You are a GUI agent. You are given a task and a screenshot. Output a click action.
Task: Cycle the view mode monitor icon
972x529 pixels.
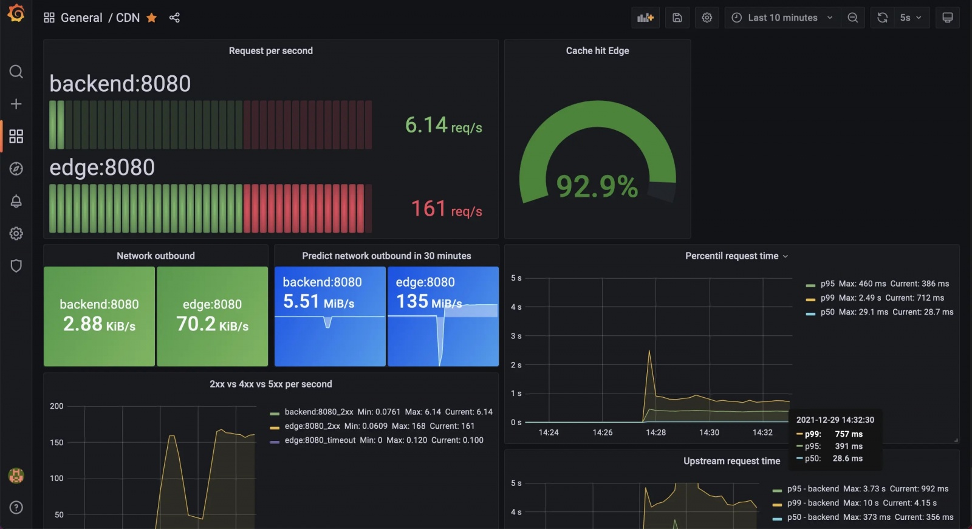click(948, 18)
